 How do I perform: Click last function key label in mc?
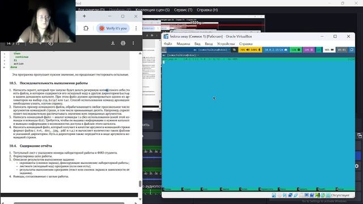point(340,189)
